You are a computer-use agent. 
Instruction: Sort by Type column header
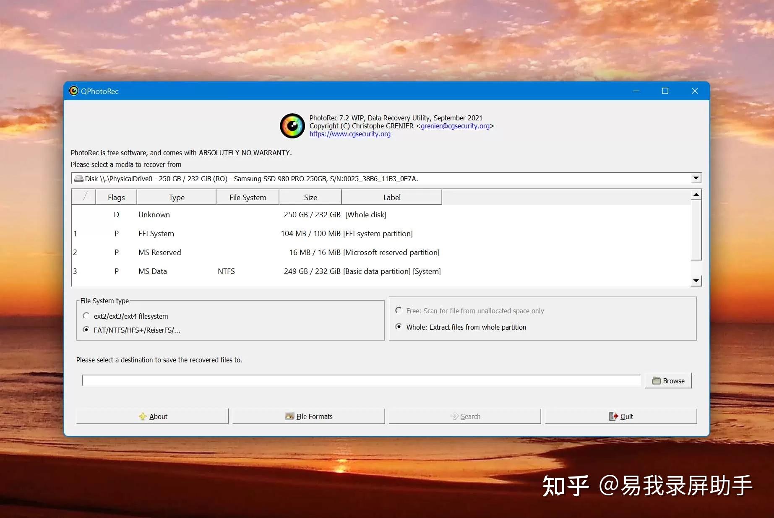177,197
